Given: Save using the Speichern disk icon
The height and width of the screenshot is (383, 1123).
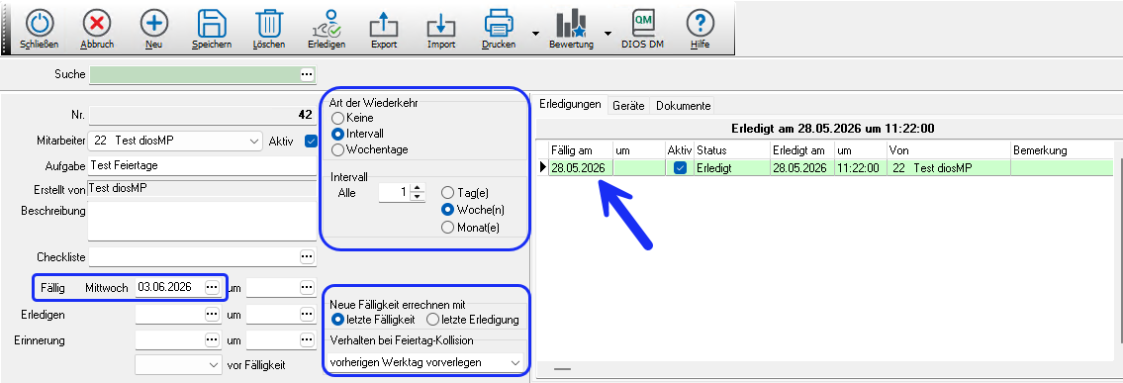Looking at the screenshot, I should pos(212,23).
